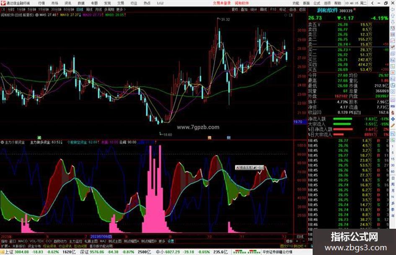Click the 2023/07/06 date marker on timeline
Image resolution: width=396 pixels, height=255 pixels.
(x=101, y=237)
